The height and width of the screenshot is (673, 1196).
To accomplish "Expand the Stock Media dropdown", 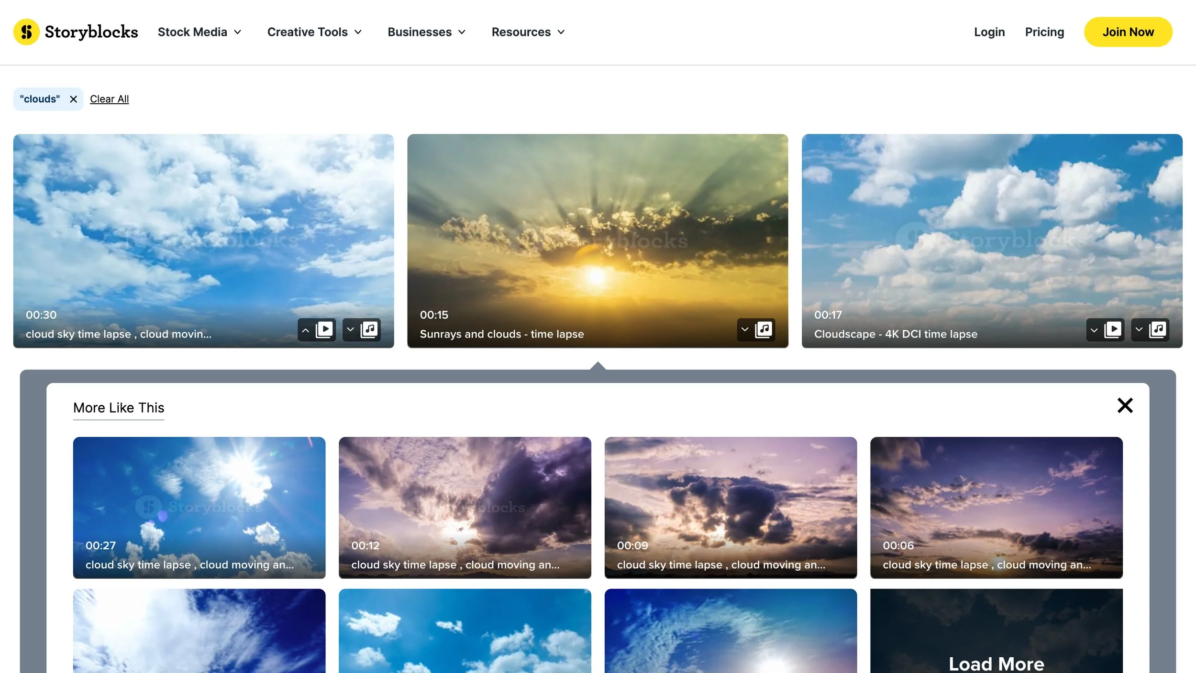I will pyautogui.click(x=199, y=32).
